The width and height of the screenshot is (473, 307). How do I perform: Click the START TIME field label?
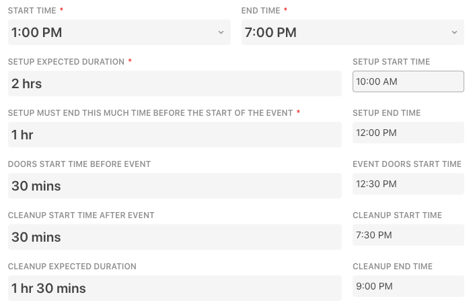pos(32,11)
